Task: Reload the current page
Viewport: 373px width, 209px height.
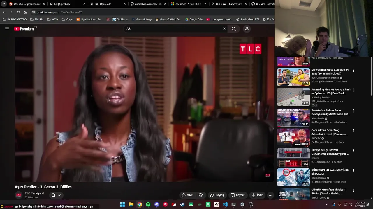Action: (18, 12)
